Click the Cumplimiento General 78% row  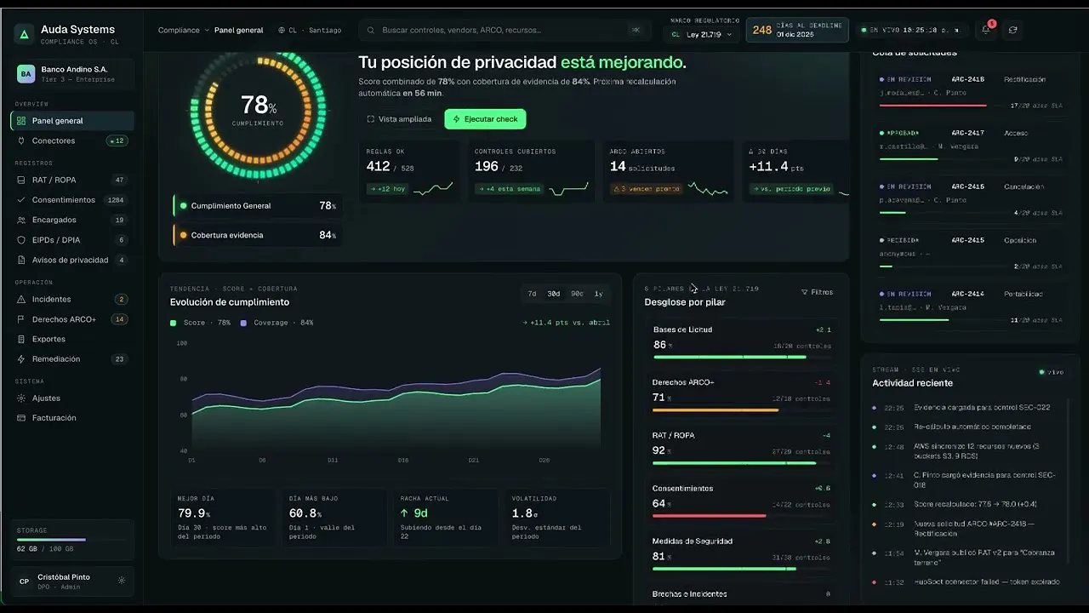point(256,206)
